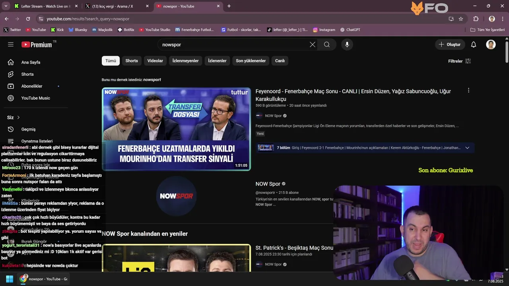Click the Windows Start button
Screen dimensions: 509x286
[10, 279]
